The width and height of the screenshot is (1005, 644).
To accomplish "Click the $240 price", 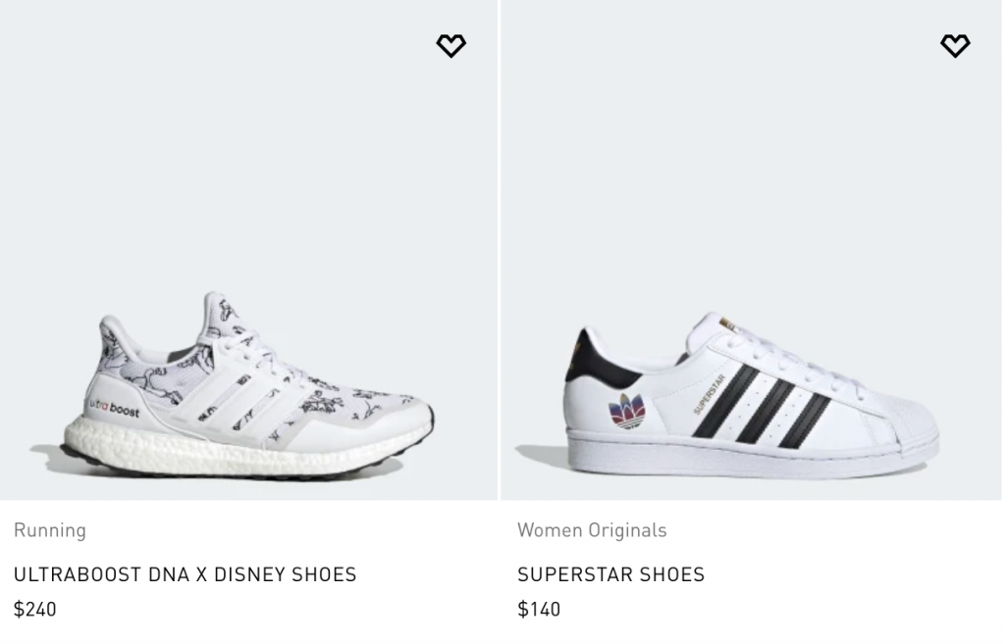I will (x=35, y=609).
